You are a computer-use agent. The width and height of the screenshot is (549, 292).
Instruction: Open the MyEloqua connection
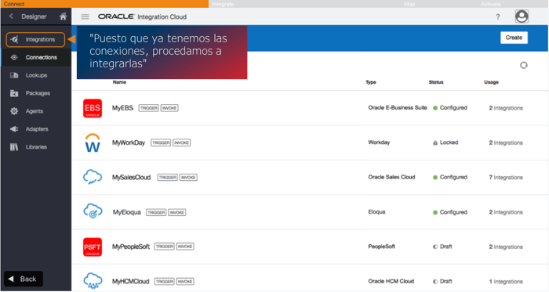click(x=127, y=212)
